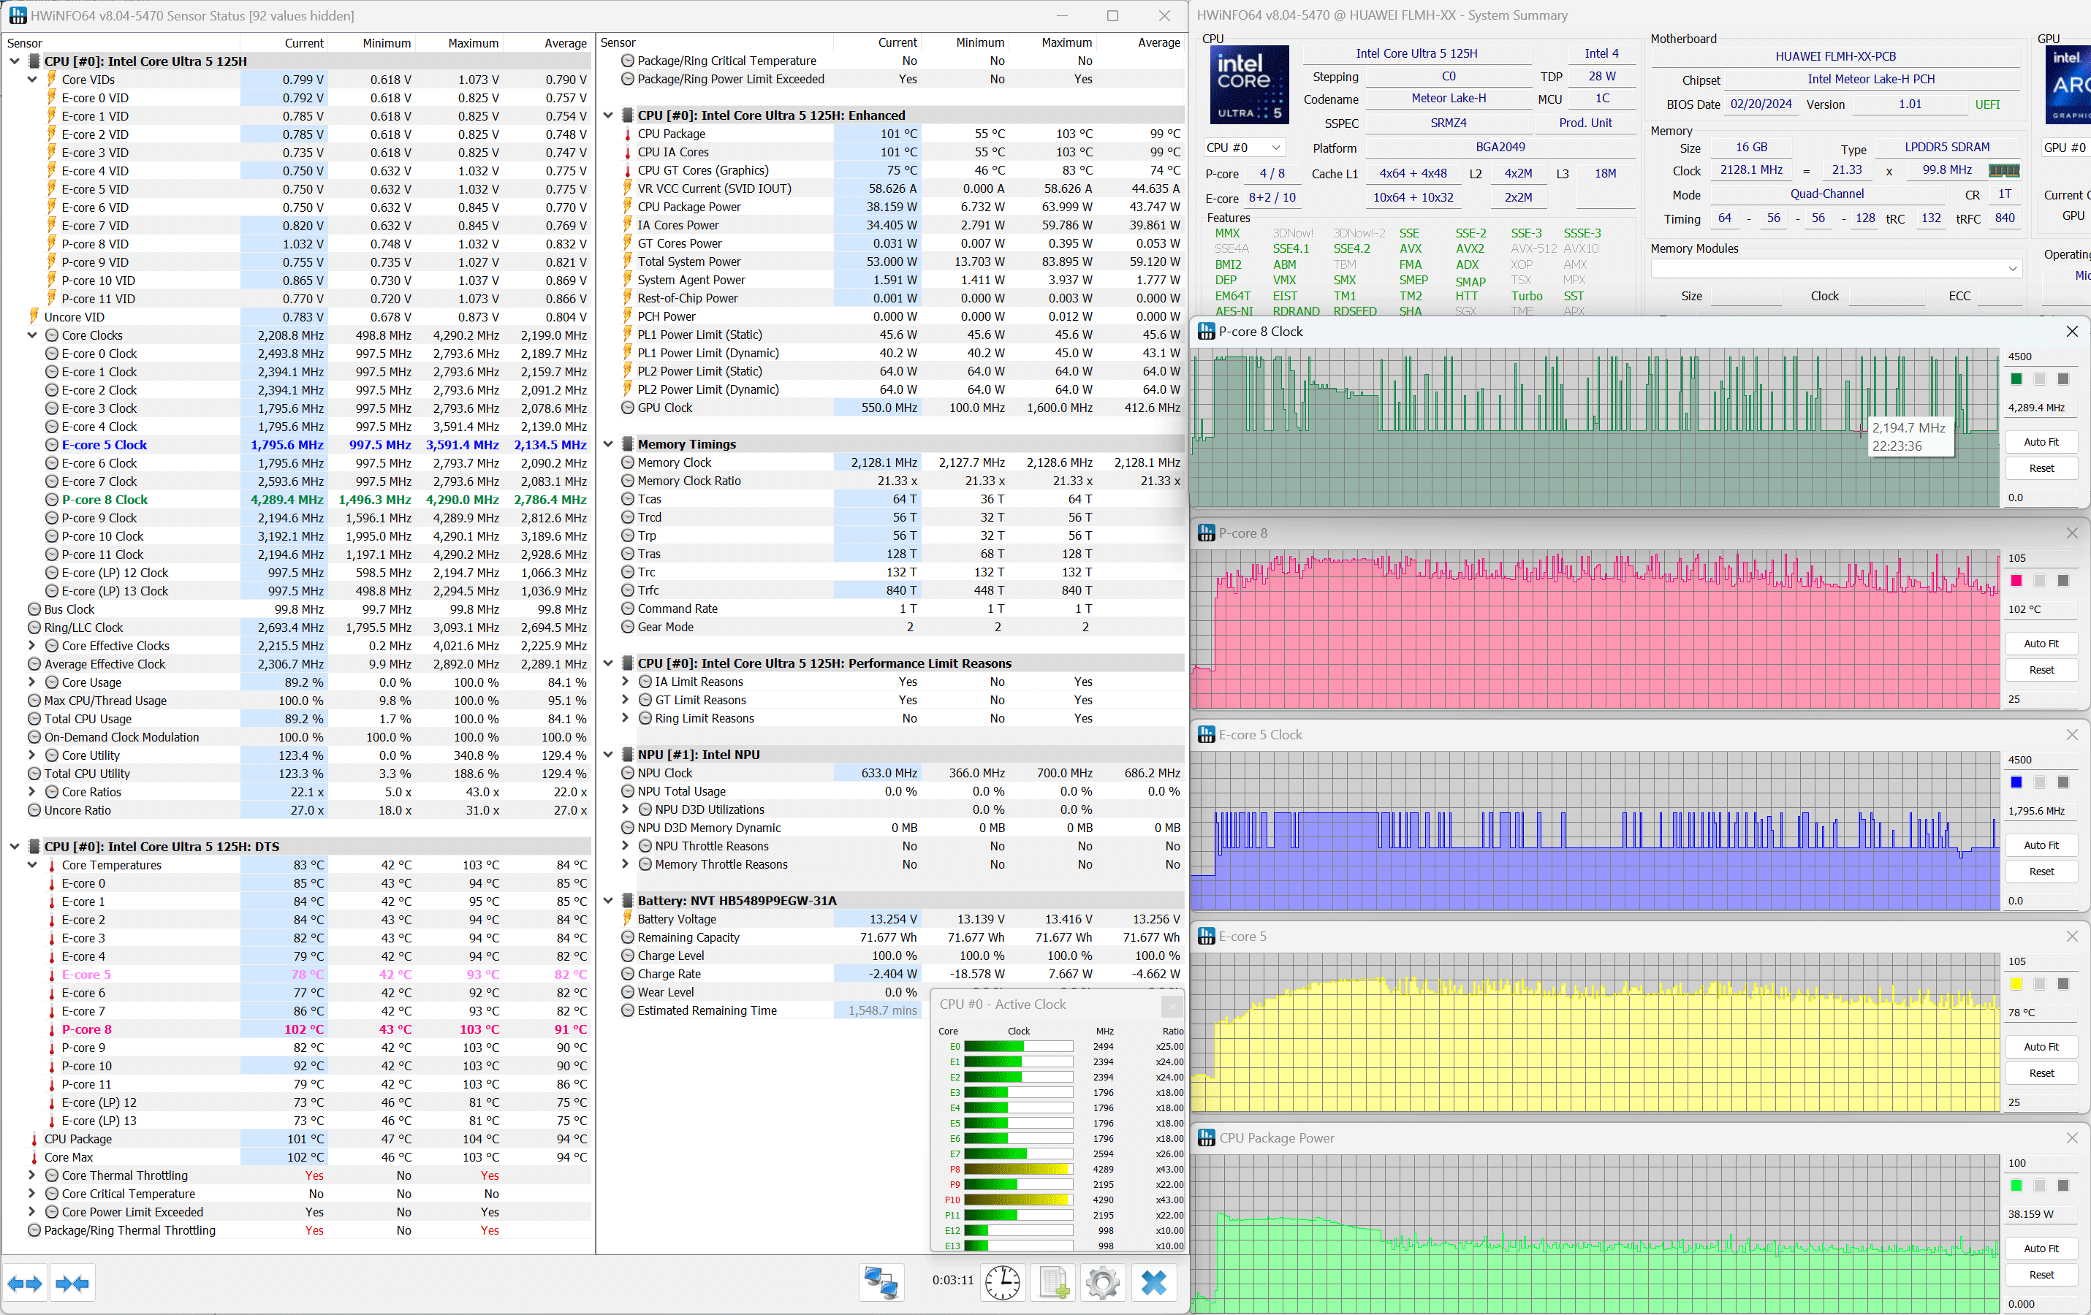Click the expand sensor columns left-right arrows icon
Screen dimensions: 2091x1315
24,1283
